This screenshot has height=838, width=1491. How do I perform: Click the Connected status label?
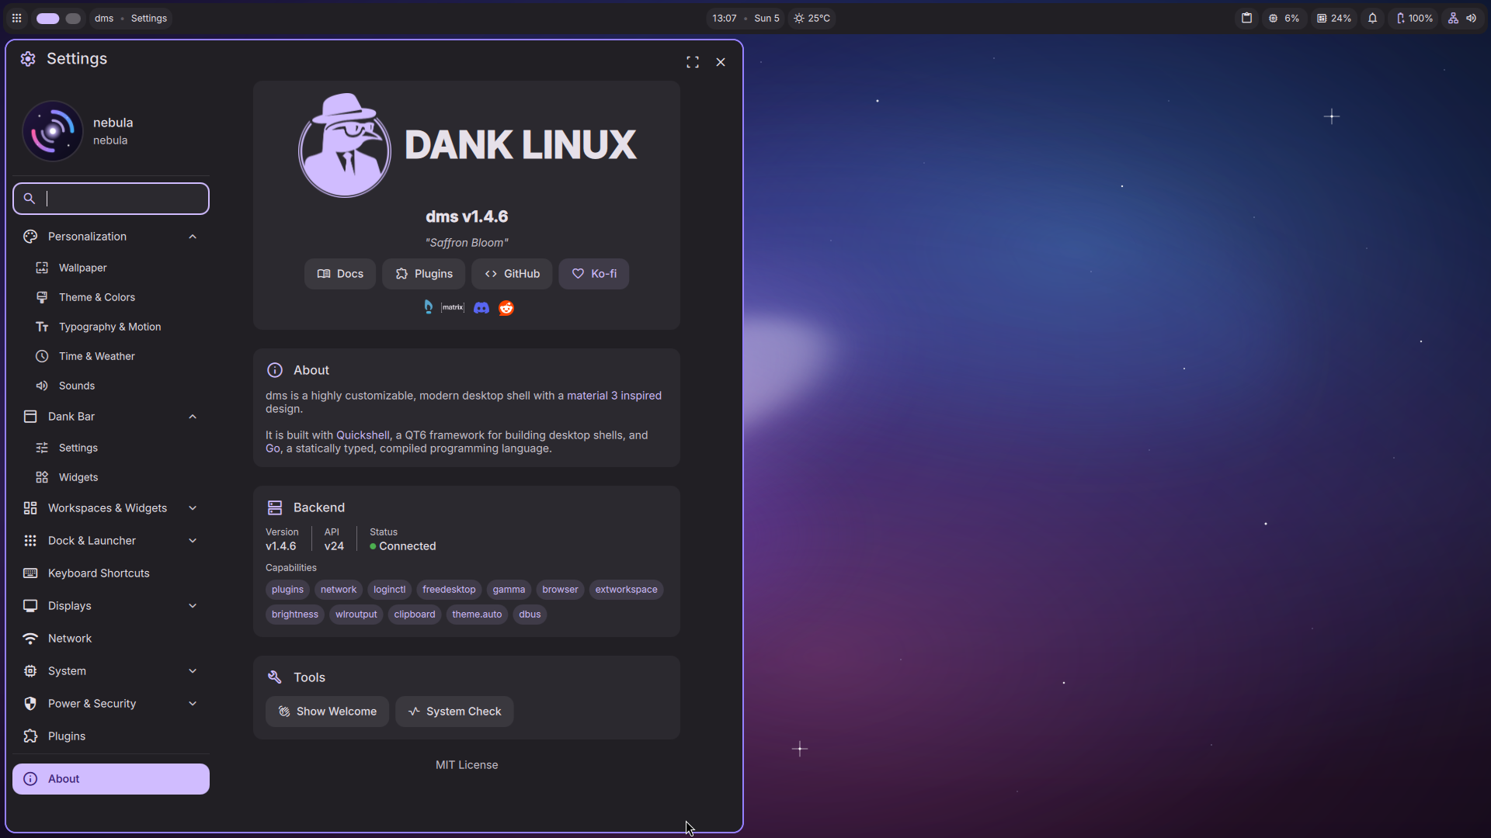point(407,546)
